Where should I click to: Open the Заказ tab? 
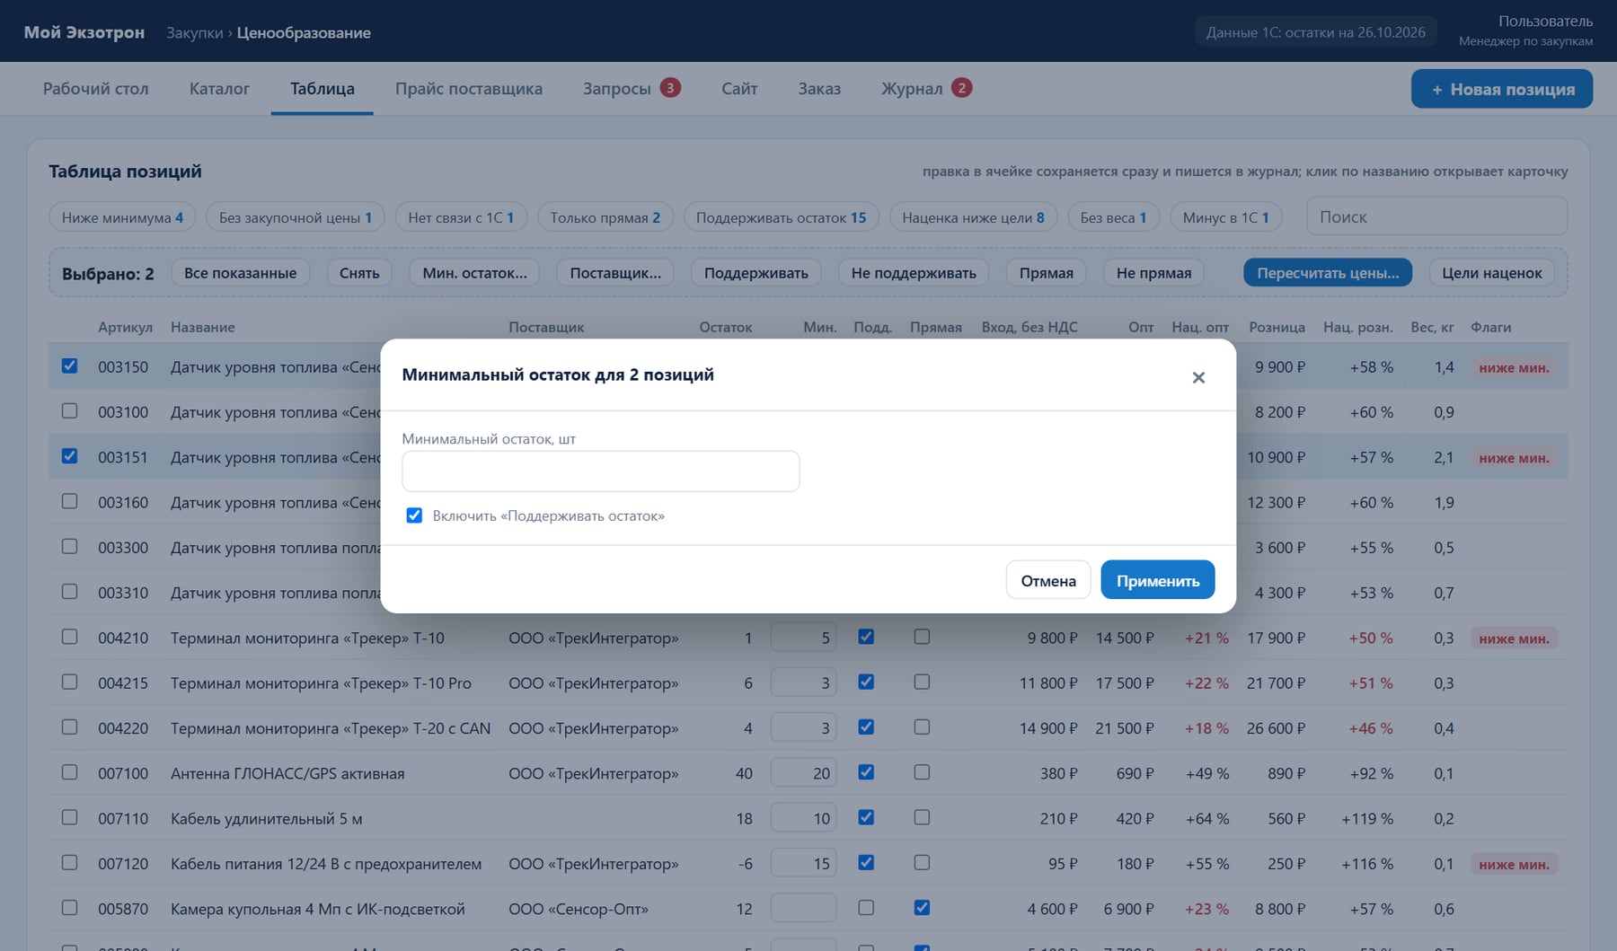pos(819,89)
